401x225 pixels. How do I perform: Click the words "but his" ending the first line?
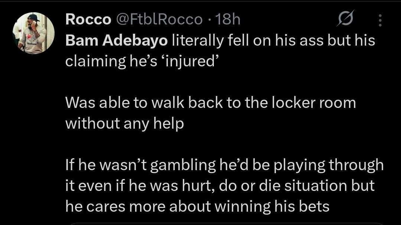tap(351, 40)
